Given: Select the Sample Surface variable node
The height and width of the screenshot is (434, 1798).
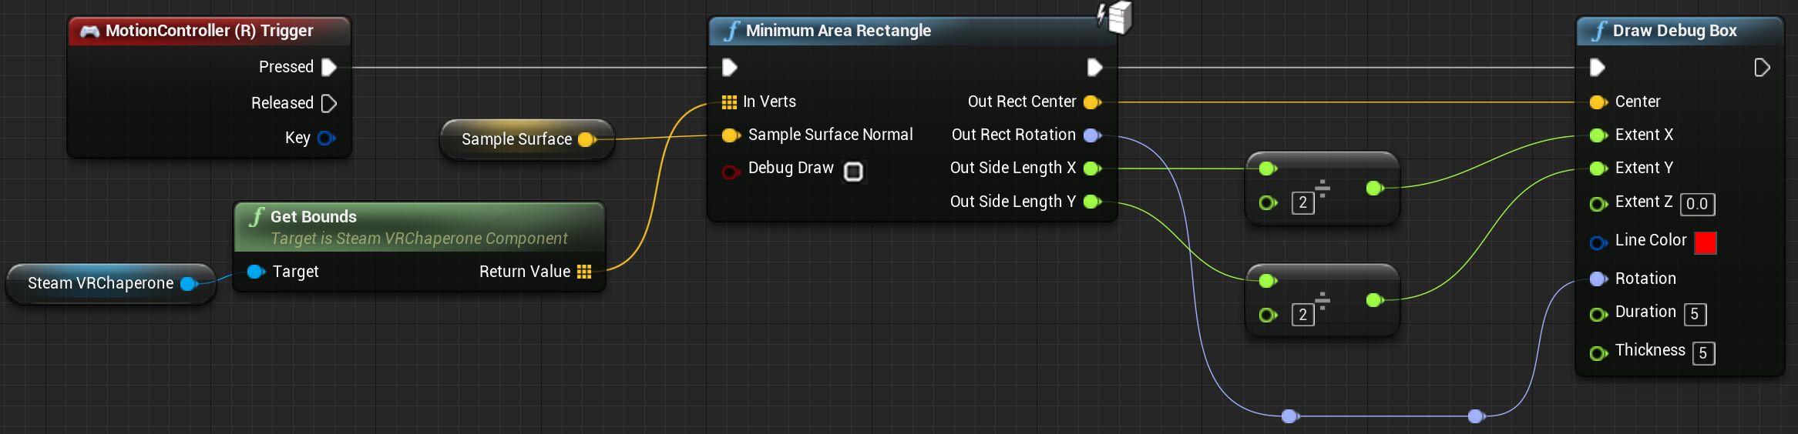Looking at the screenshot, I should point(516,139).
